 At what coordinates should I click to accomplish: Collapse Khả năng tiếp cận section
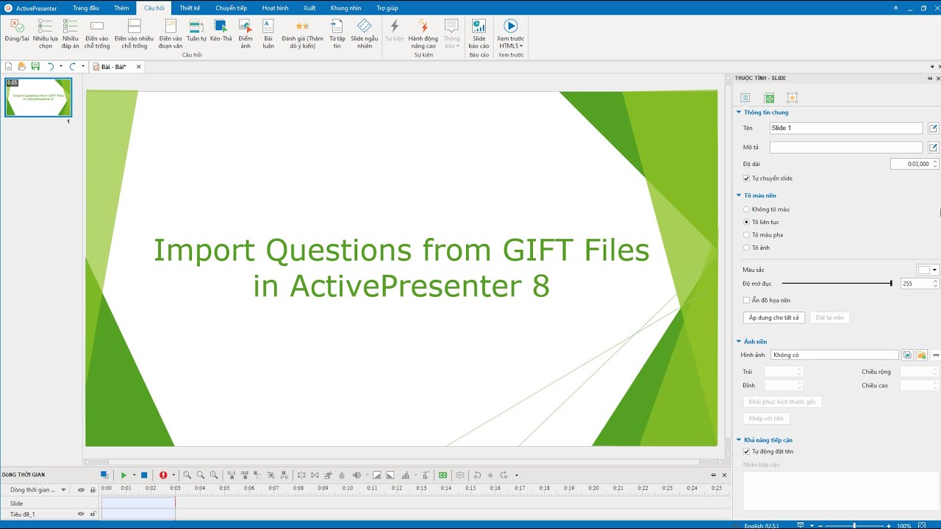[x=739, y=440]
